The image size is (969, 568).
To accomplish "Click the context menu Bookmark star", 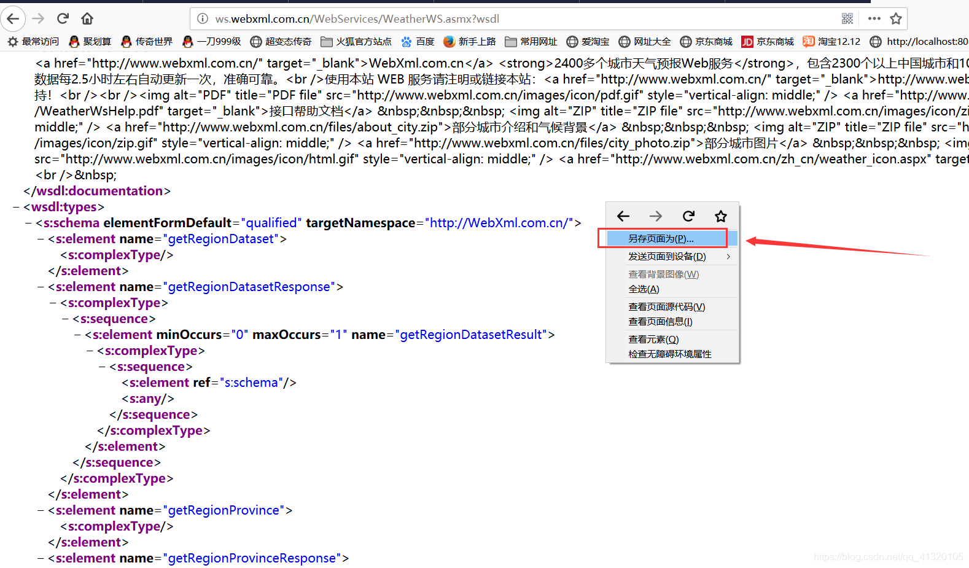I will tap(721, 216).
